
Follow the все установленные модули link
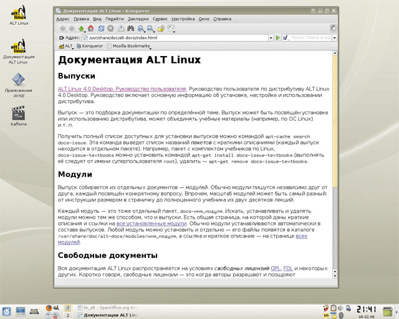click(151, 224)
